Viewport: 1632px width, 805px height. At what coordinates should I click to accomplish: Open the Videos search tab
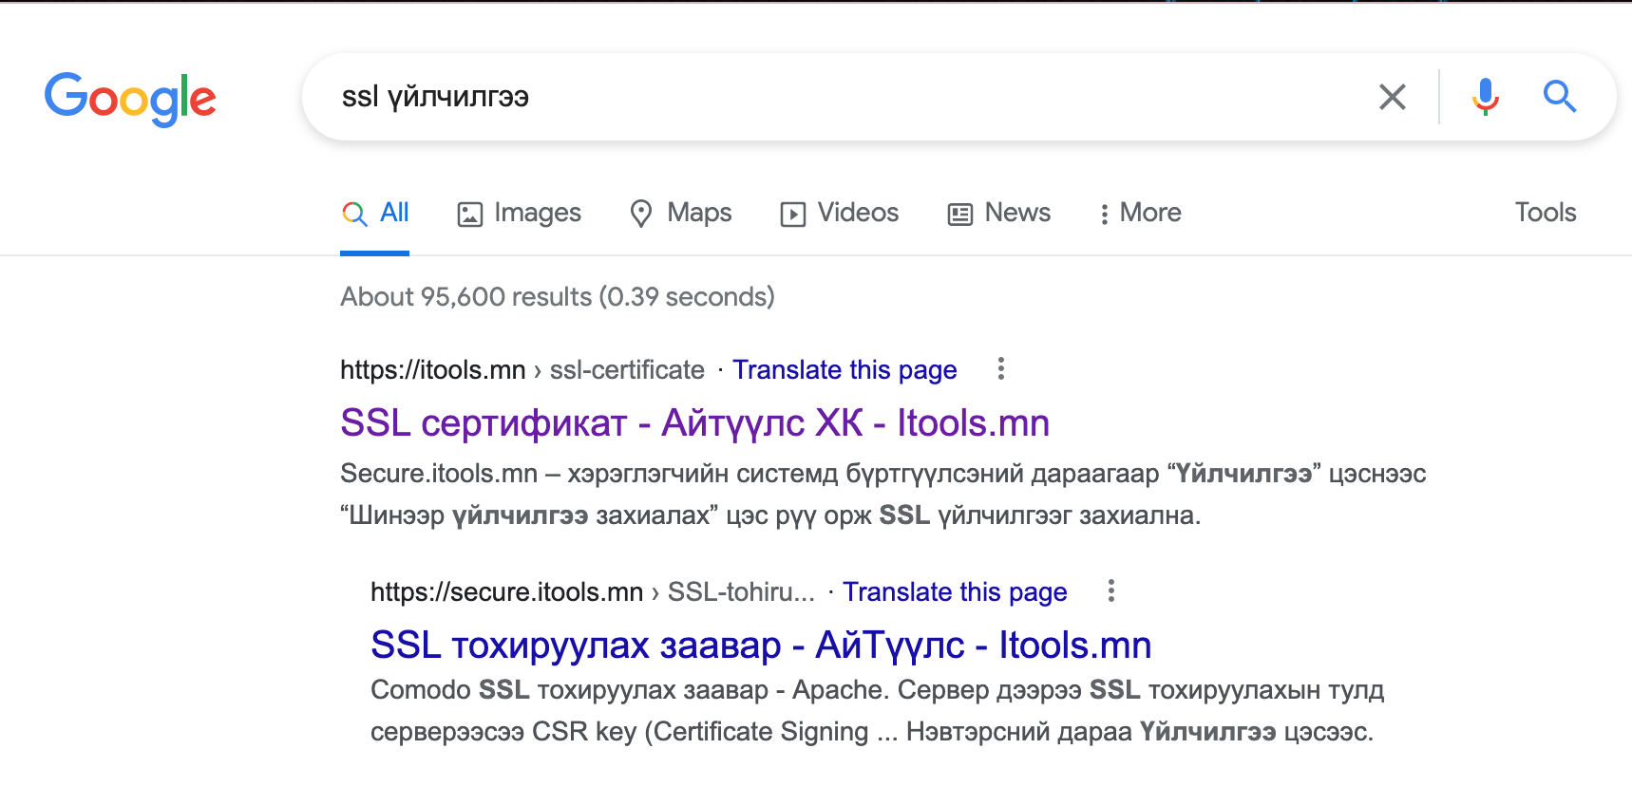[x=839, y=213]
